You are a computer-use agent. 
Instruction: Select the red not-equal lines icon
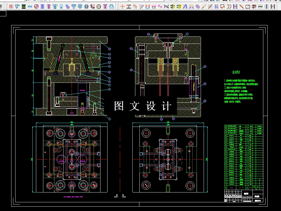(x=254, y=6)
